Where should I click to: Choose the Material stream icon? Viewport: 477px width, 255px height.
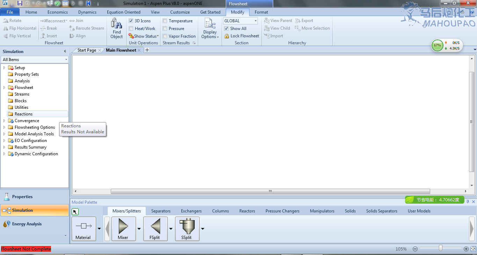tap(84, 226)
